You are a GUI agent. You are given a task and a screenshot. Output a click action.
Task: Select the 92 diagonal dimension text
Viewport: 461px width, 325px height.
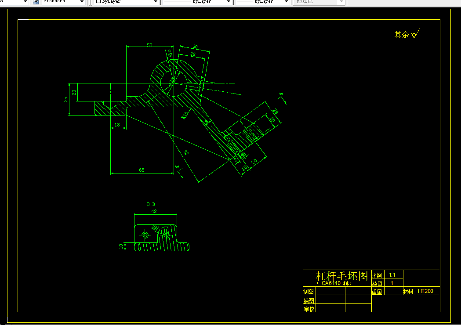pyautogui.click(x=186, y=152)
